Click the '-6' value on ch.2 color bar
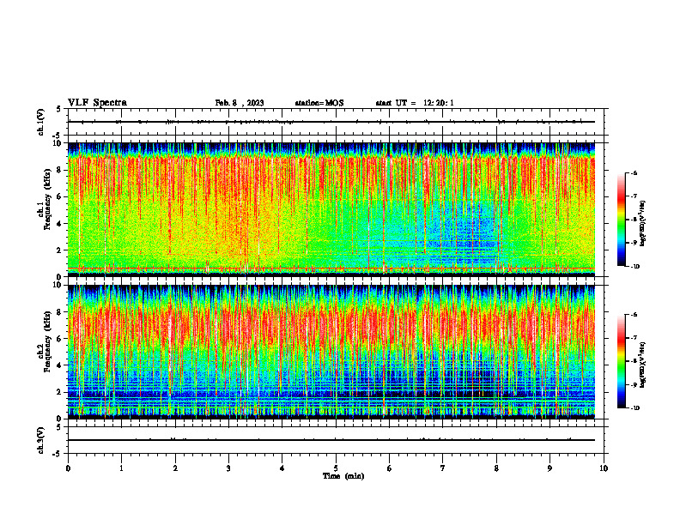Image resolution: width=680 pixels, height=525 pixels. 634,315
